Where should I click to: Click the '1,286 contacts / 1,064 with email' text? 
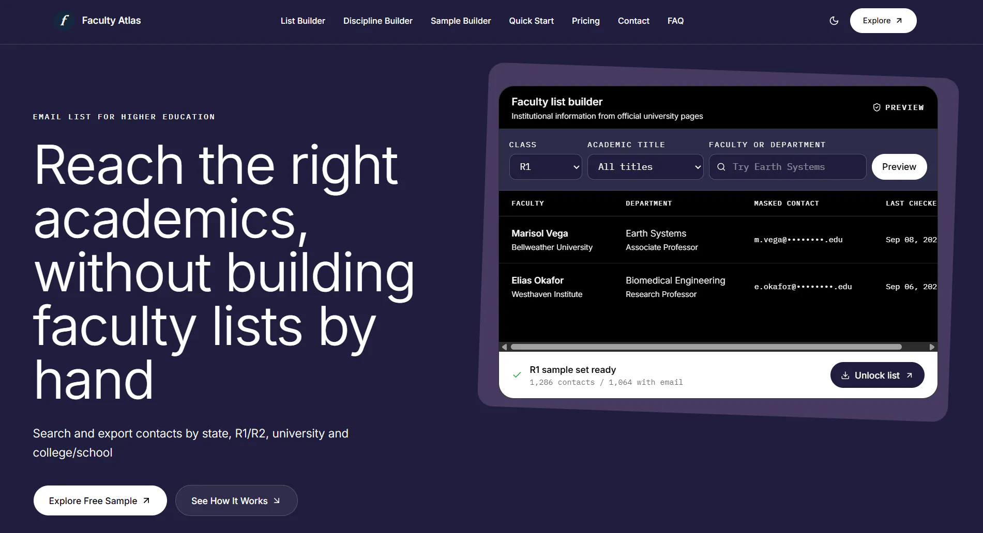click(x=606, y=382)
